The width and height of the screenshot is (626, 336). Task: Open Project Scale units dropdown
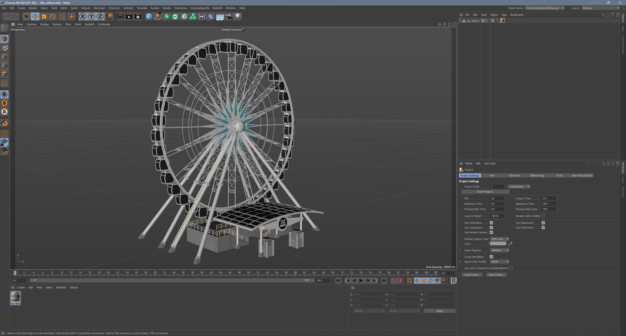coord(519,187)
